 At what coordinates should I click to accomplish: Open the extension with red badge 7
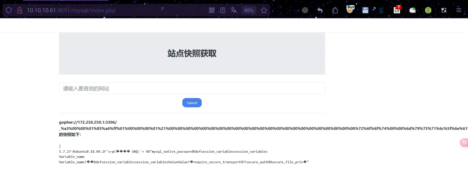397,9
